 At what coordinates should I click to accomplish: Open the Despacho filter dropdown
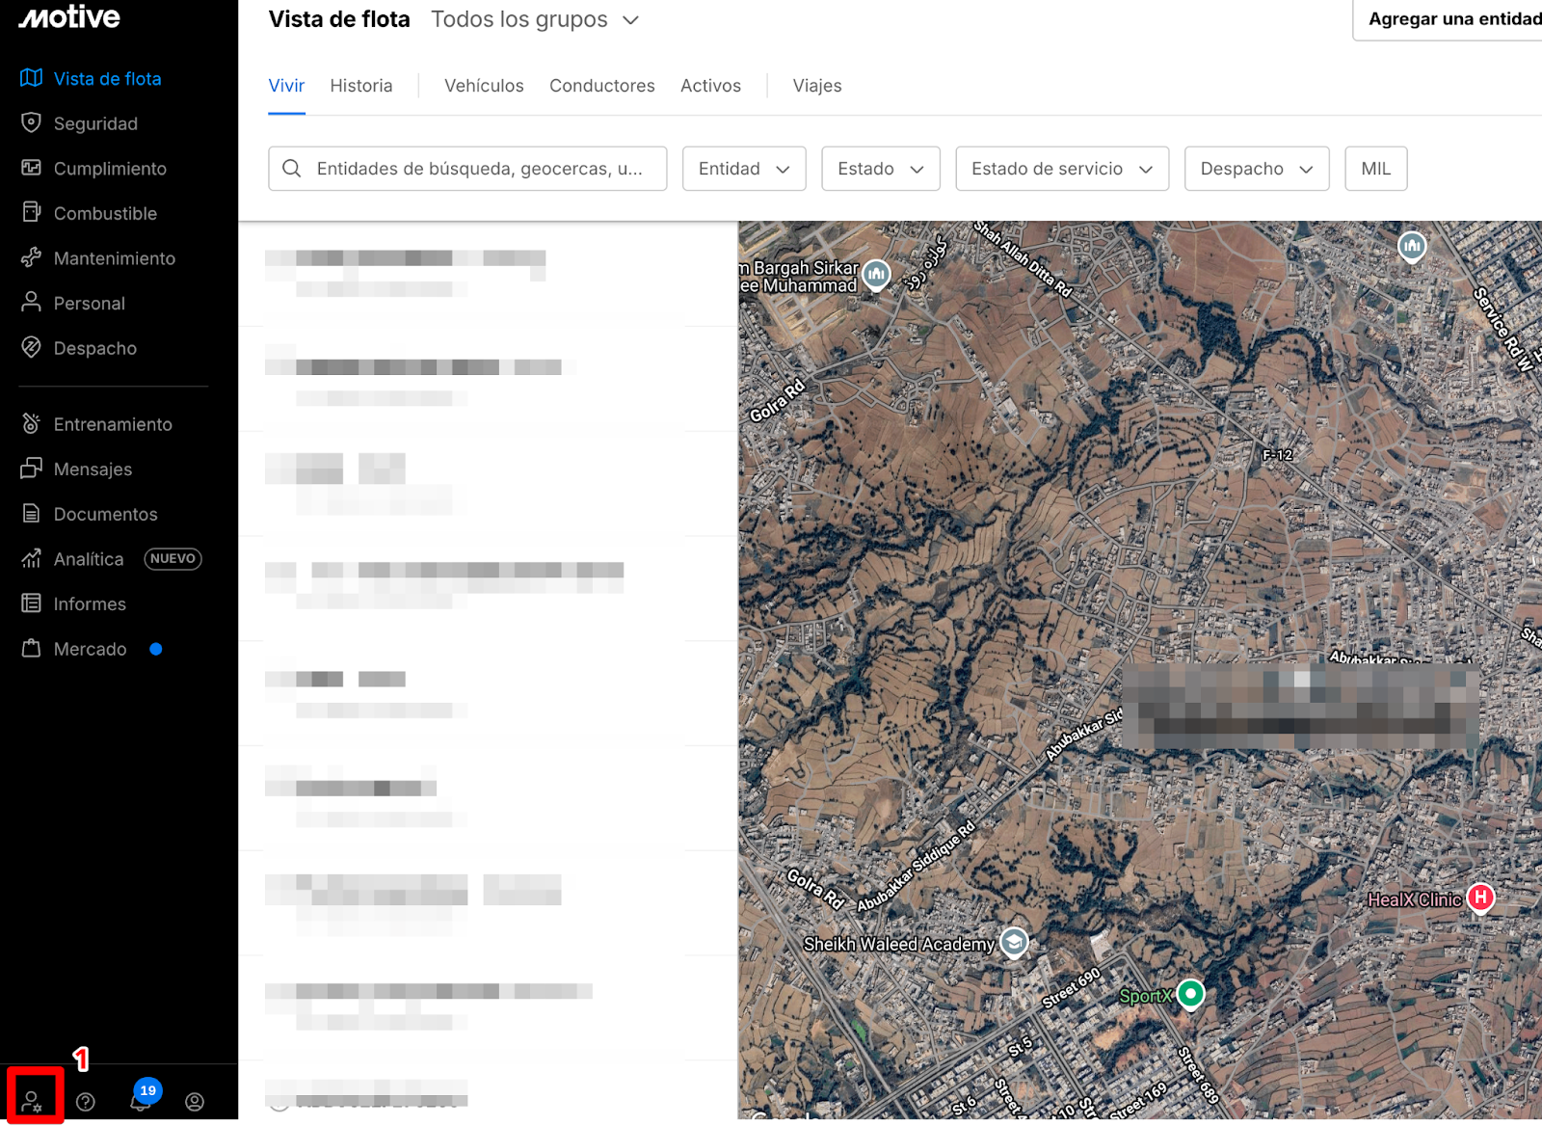click(x=1256, y=169)
